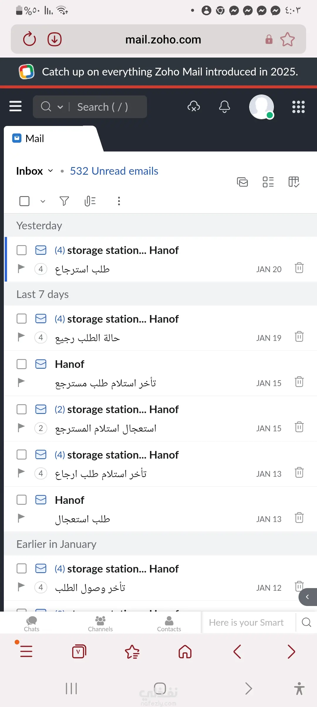Image resolution: width=317 pixels, height=707 pixels.
Task: Click the filter funnel icon
Action: [x=64, y=201]
